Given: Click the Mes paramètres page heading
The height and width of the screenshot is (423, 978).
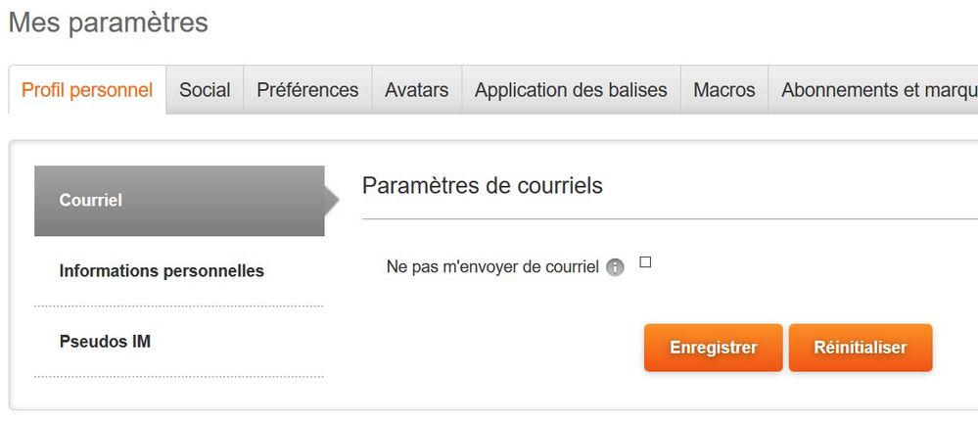Looking at the screenshot, I should (x=109, y=23).
